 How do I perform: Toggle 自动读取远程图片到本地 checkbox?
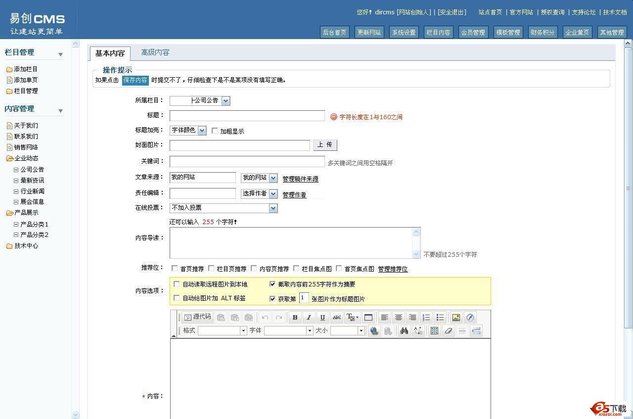(177, 284)
